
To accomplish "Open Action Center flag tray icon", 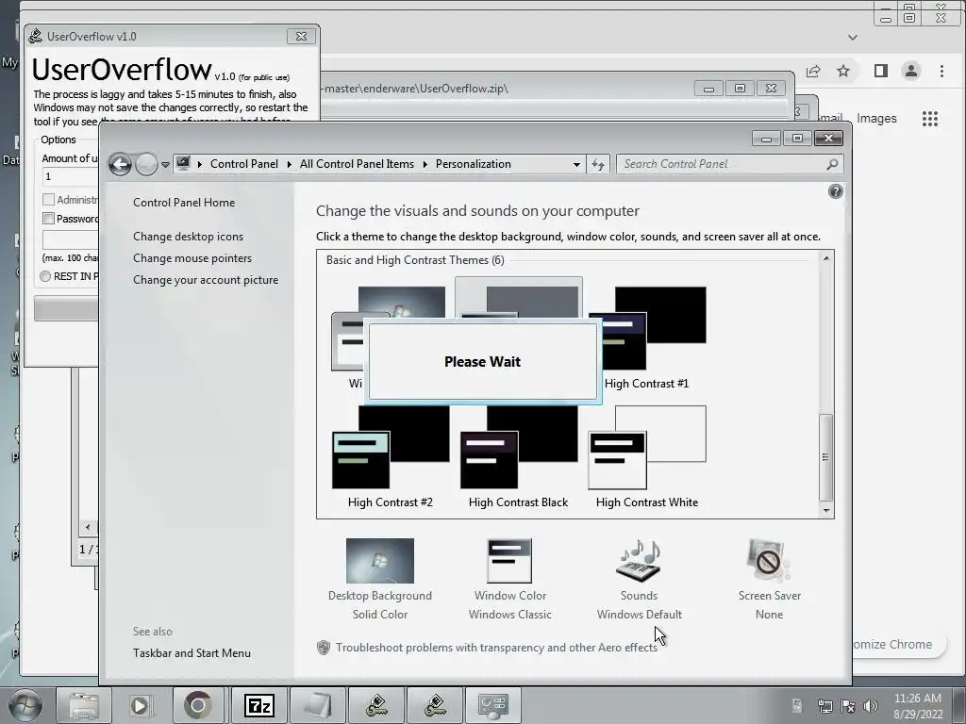I will (848, 705).
